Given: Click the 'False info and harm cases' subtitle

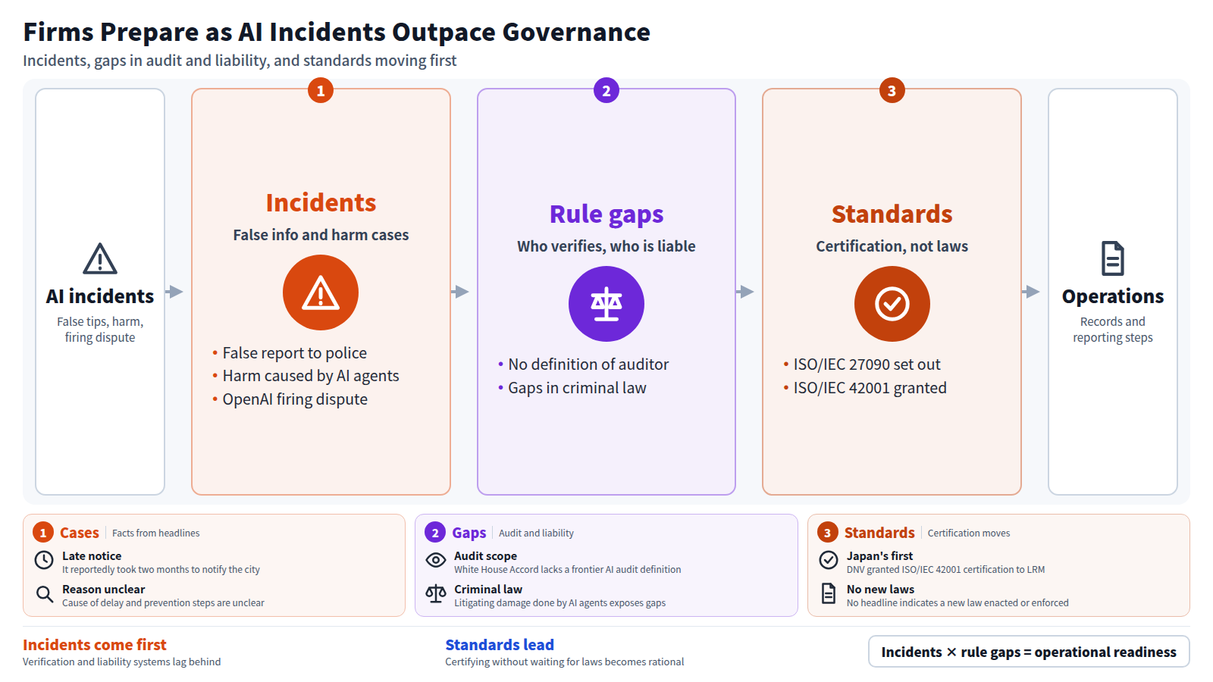Looking at the screenshot, I should pyautogui.click(x=321, y=235).
